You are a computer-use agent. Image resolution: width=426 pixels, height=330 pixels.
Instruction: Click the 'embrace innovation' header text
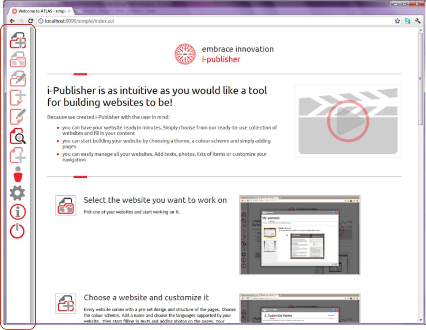pyautogui.click(x=238, y=49)
